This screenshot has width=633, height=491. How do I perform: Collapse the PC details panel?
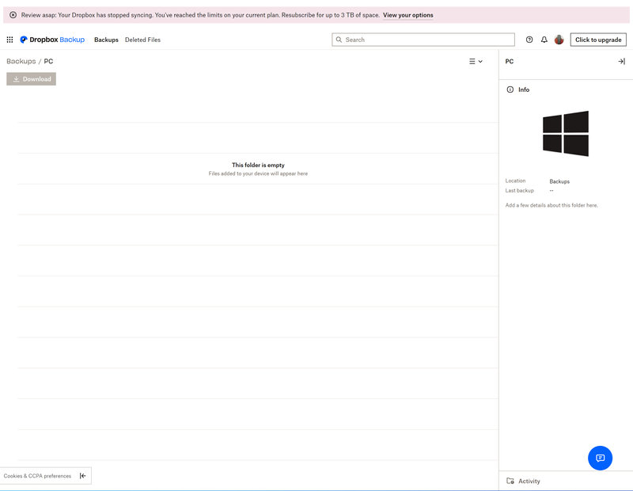tap(621, 61)
